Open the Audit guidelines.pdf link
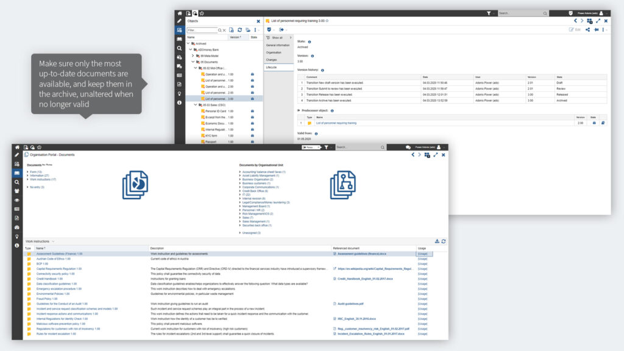This screenshot has height=351, width=624. point(350,303)
